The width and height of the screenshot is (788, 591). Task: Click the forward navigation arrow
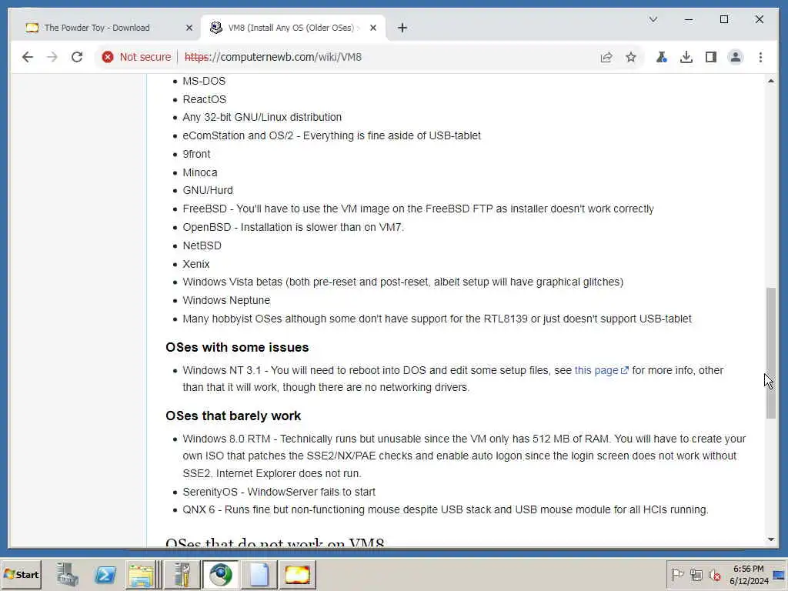coord(52,57)
